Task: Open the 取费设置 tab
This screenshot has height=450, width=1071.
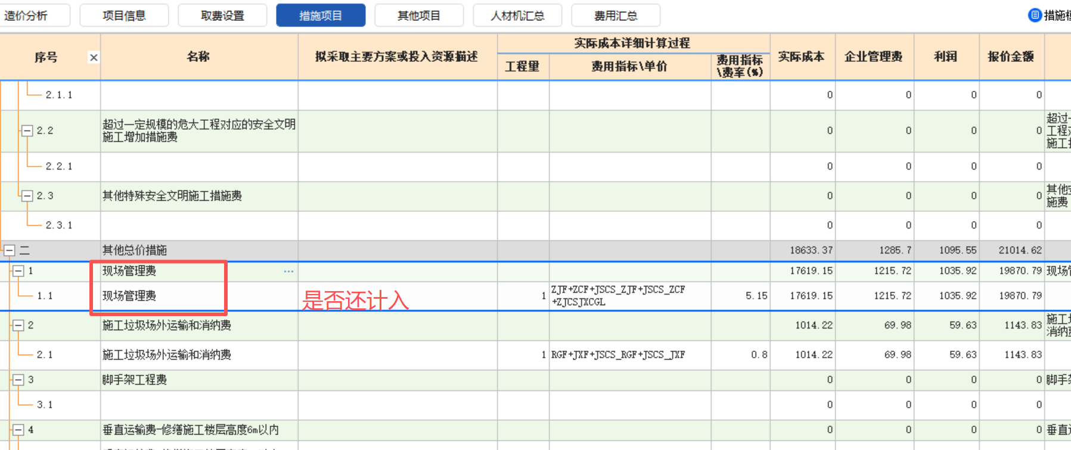Action: coord(222,15)
